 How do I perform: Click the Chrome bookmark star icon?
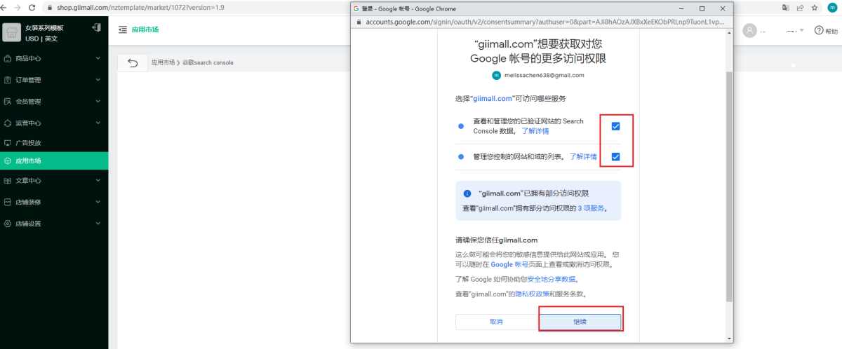(815, 7)
